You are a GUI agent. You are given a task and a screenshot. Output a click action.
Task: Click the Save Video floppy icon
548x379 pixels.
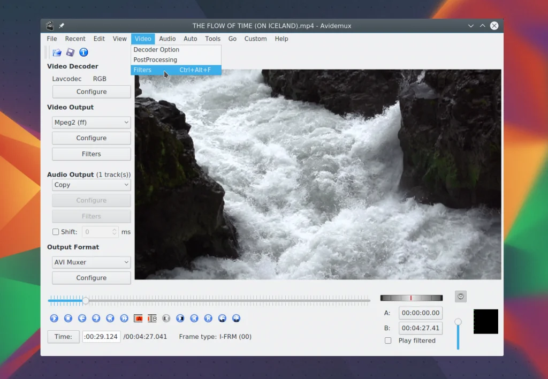tap(70, 52)
